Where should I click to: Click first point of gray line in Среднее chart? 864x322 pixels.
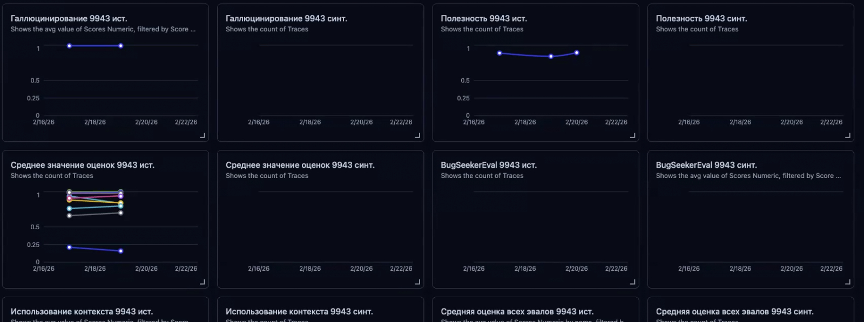(x=69, y=216)
